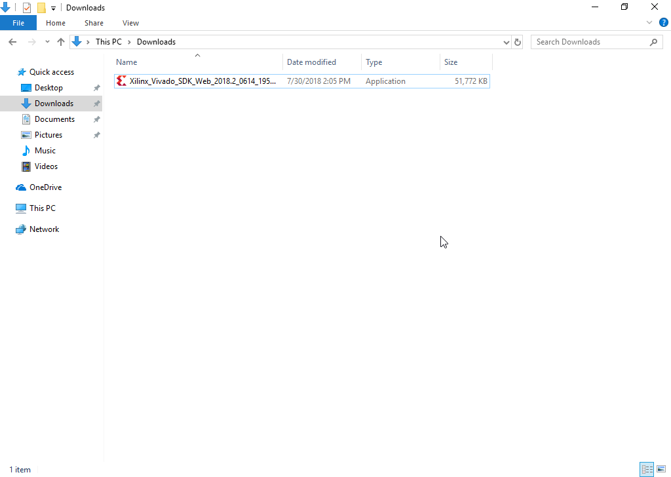Viewport: 671px width, 477px height.
Task: Switch to the Home ribbon tab
Action: 56,23
